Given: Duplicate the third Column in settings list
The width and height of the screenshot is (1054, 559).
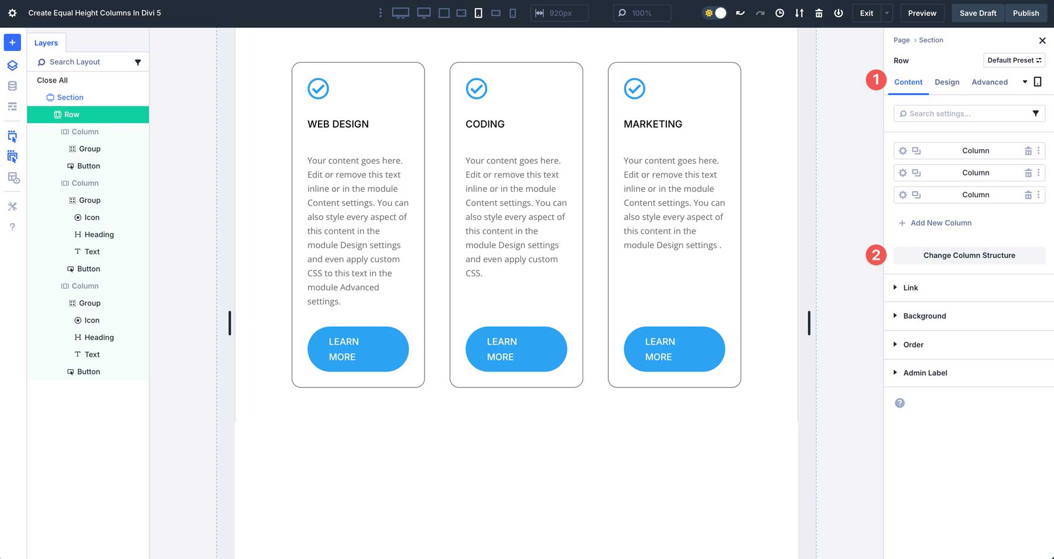Looking at the screenshot, I should coord(916,195).
